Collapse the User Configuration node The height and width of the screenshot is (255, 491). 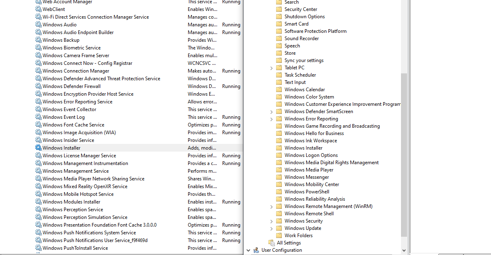click(248, 251)
